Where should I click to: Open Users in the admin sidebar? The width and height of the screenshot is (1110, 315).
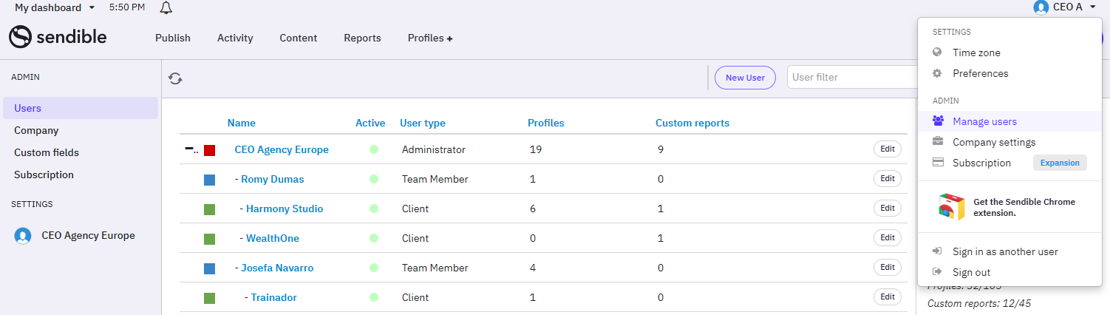click(81, 108)
